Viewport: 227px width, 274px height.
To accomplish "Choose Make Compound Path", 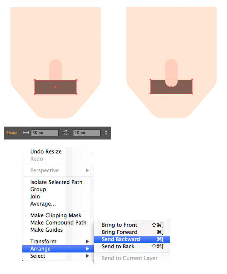I will 58,223.
